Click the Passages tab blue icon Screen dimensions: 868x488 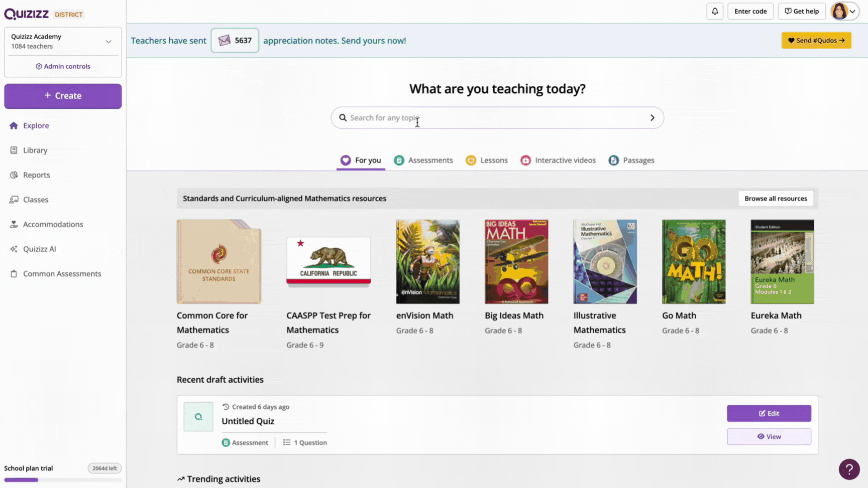pos(613,160)
